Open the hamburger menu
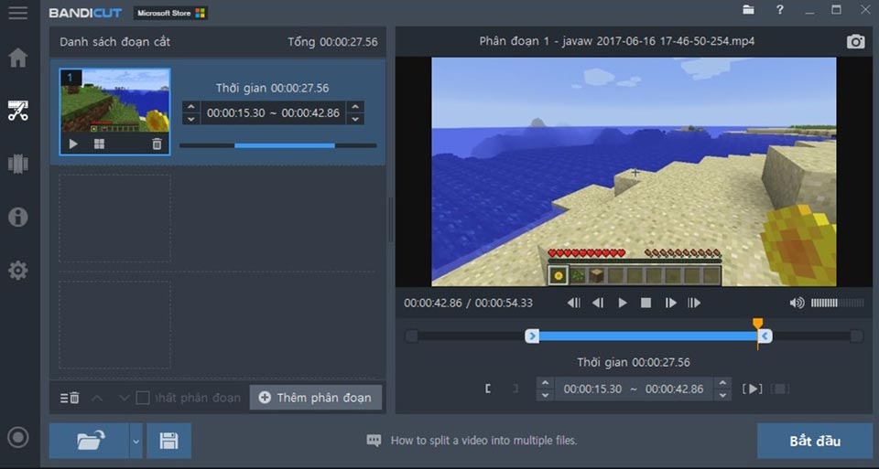The width and height of the screenshot is (879, 469). point(17,12)
